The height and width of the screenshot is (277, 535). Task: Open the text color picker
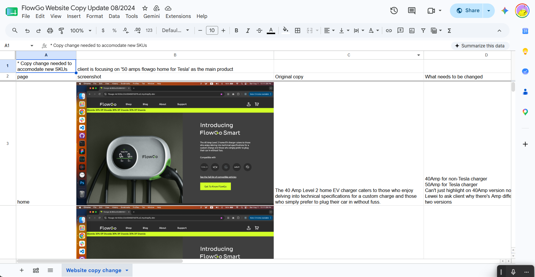tap(271, 30)
